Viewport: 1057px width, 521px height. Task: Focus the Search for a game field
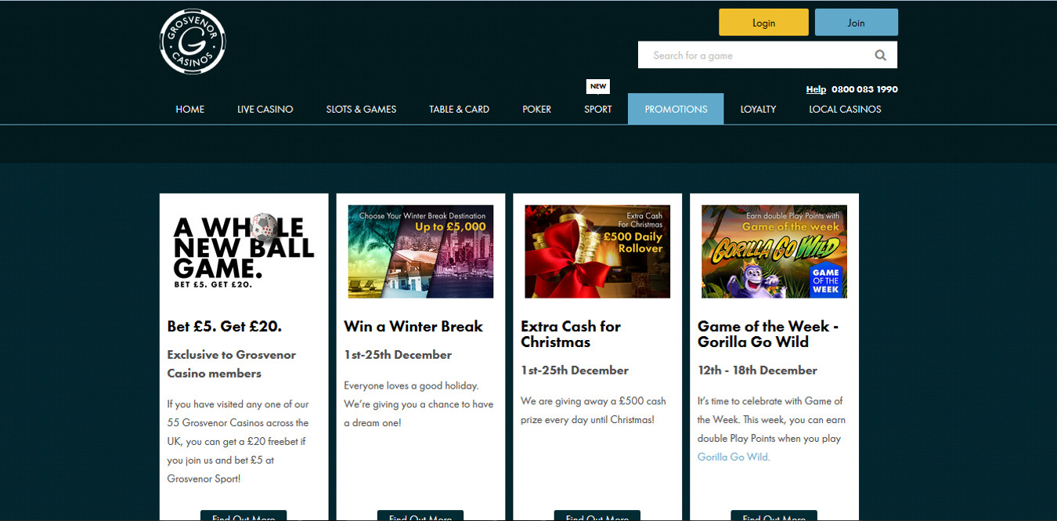pos(767,55)
